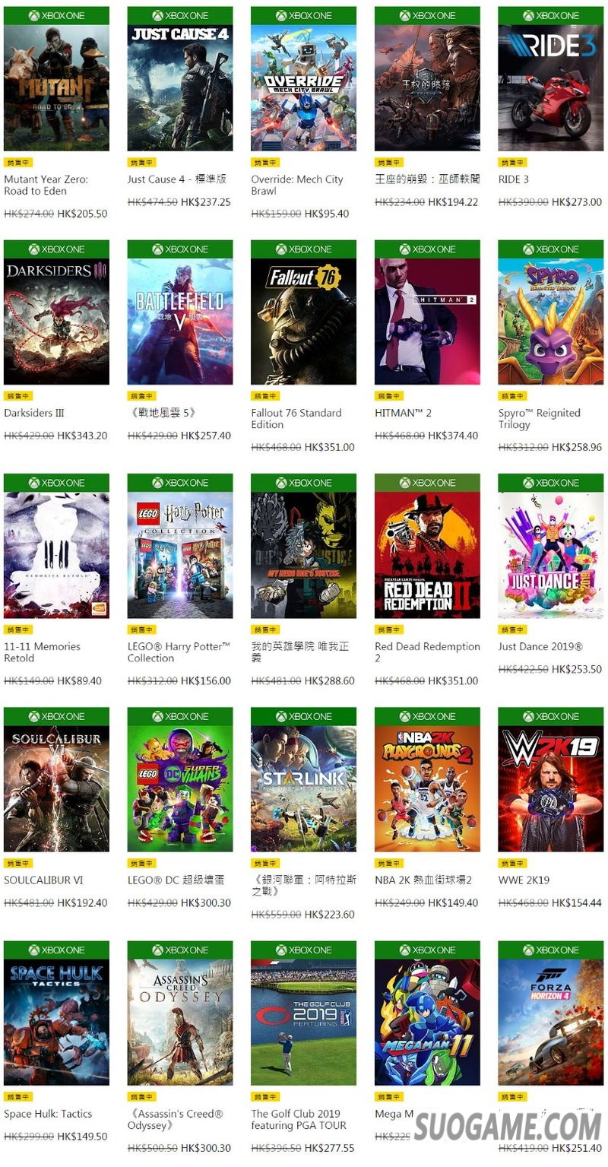The height and width of the screenshot is (1167, 608).
Task: Click the Xbox One logo above Mega Man 11
Action: pyautogui.click(x=427, y=950)
